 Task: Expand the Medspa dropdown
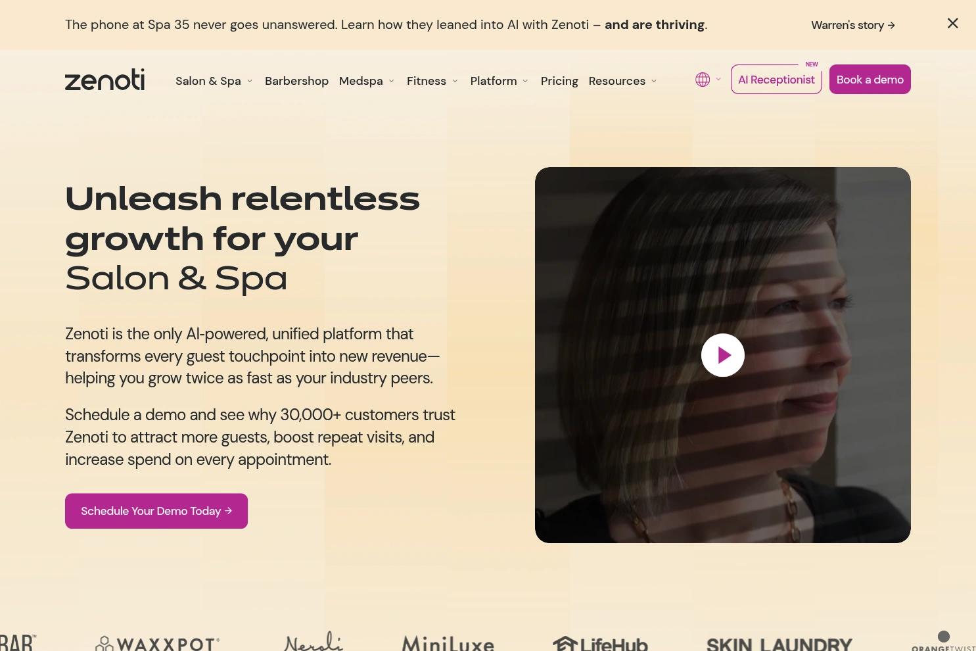point(367,81)
